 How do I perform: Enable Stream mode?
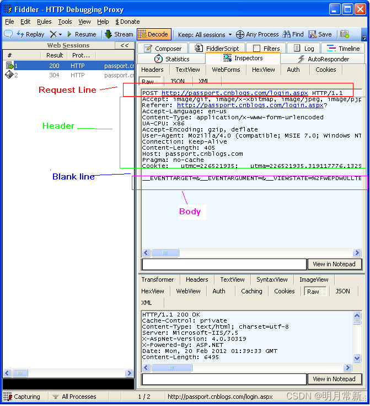(x=119, y=34)
